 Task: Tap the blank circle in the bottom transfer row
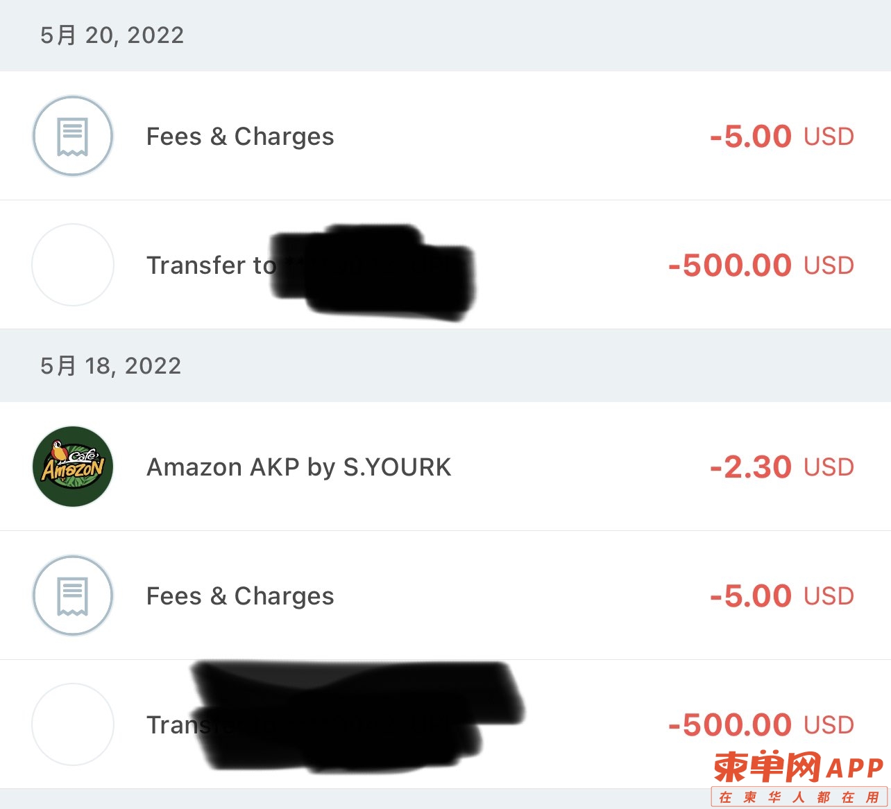(x=73, y=724)
